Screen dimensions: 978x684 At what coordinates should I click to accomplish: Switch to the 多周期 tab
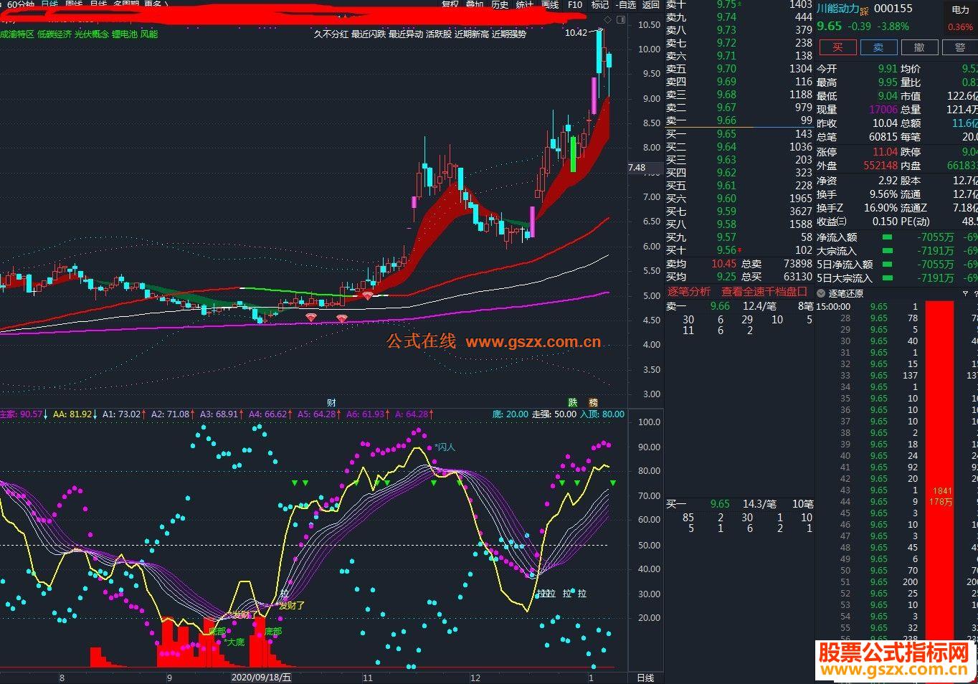[x=126, y=4]
